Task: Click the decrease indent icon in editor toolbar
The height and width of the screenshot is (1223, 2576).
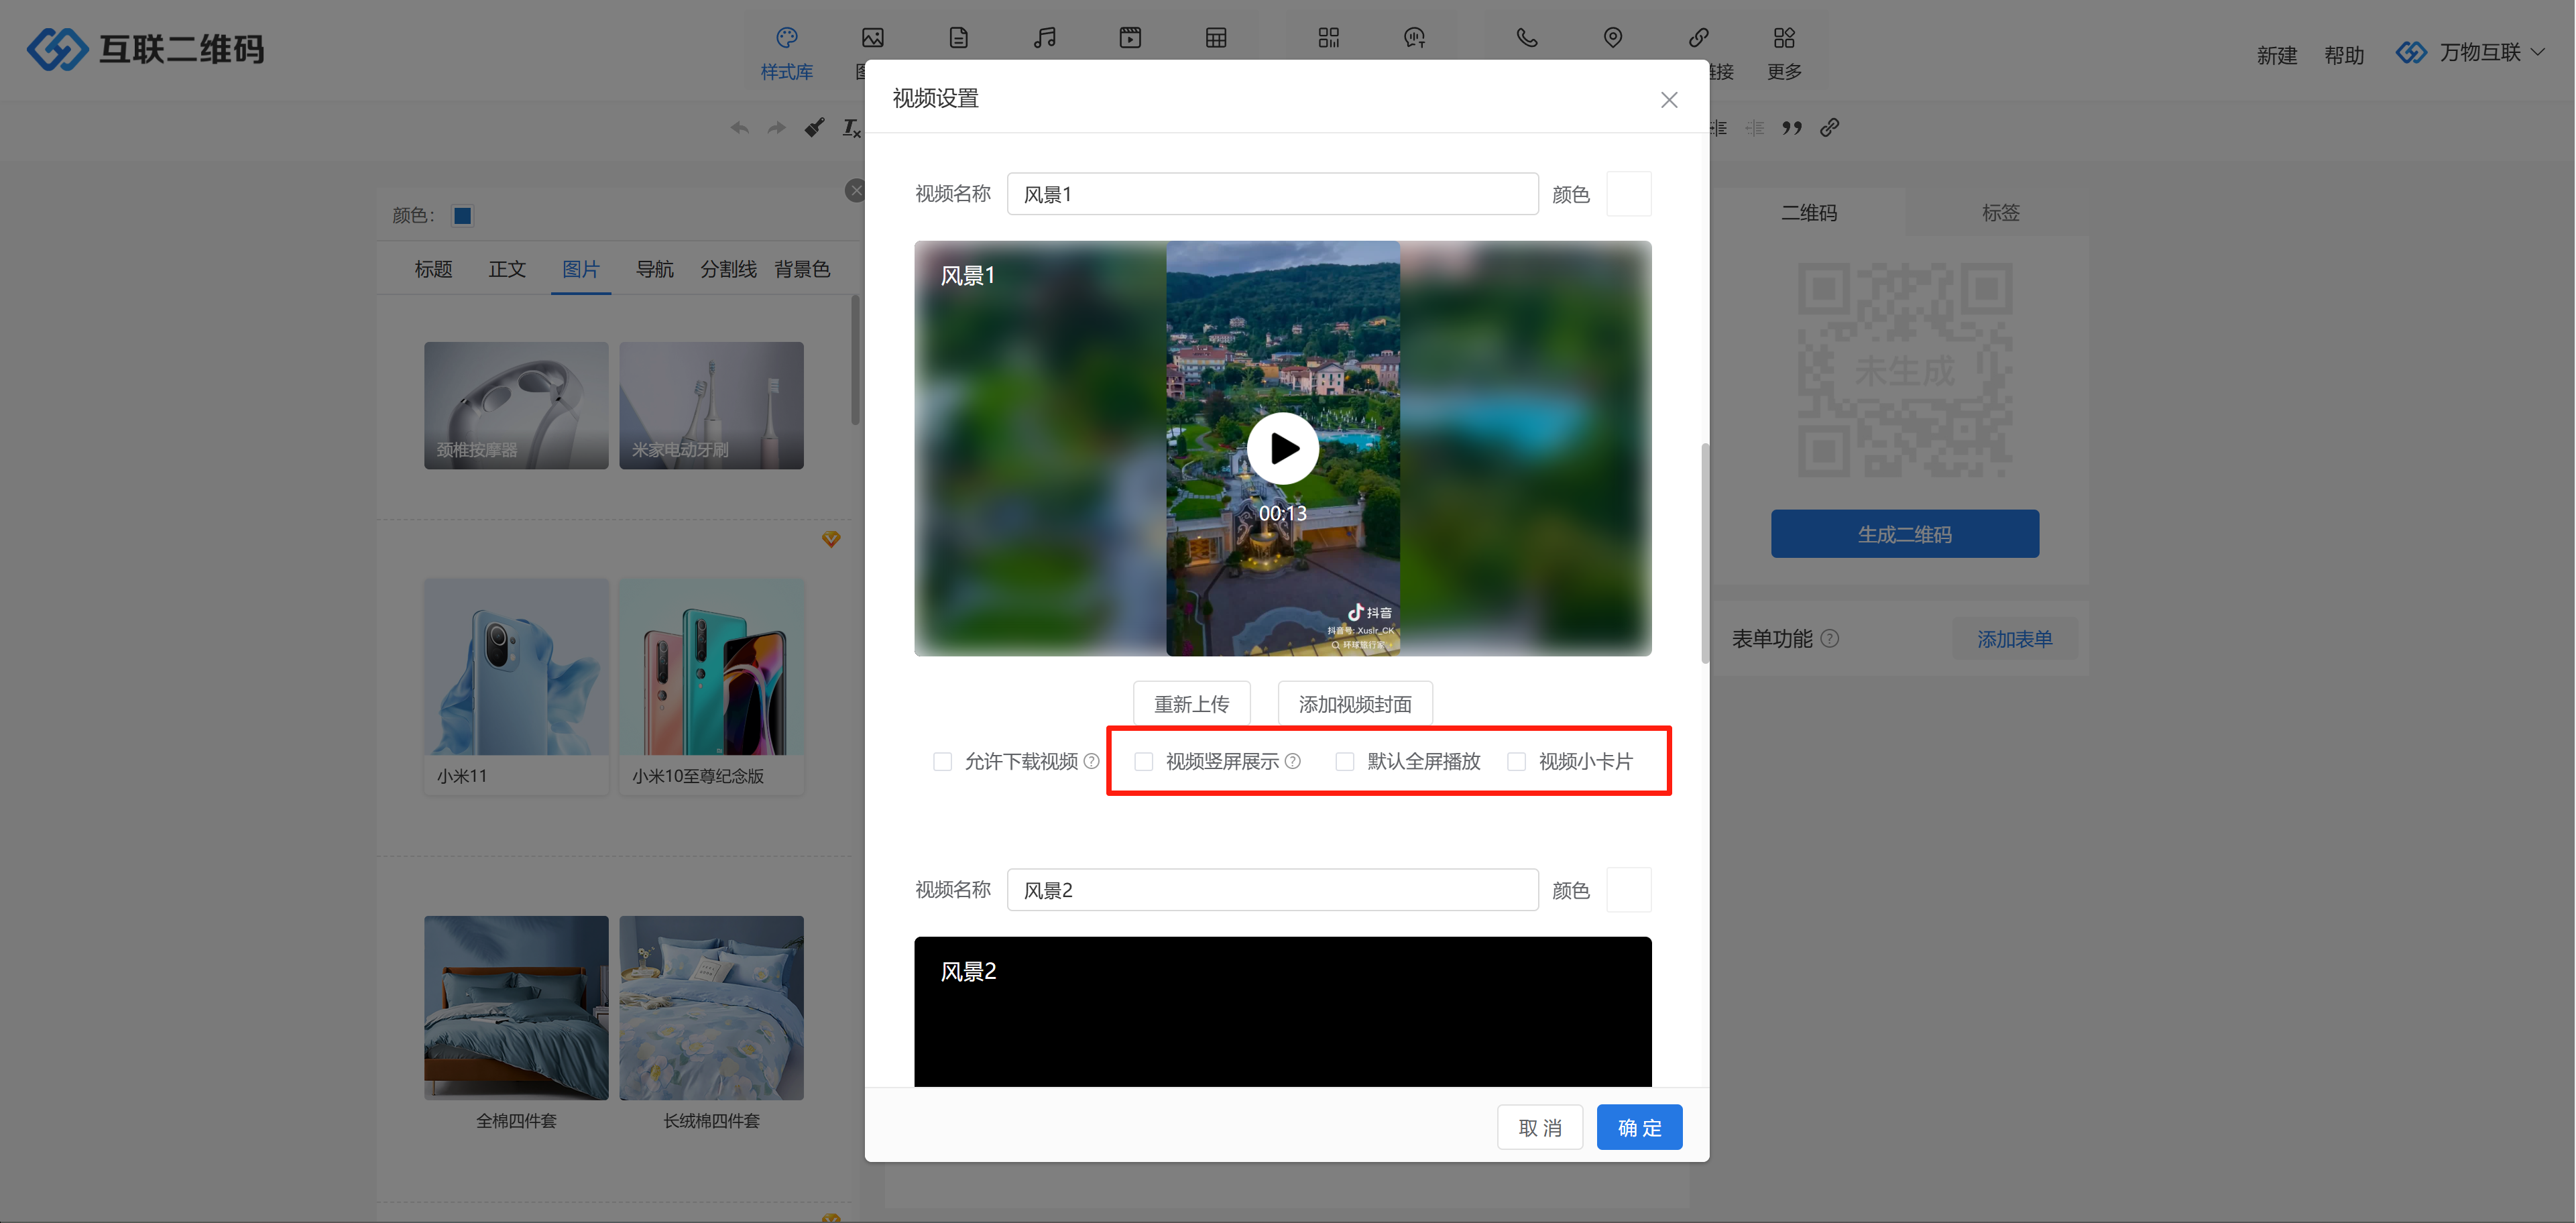Action: (1755, 128)
